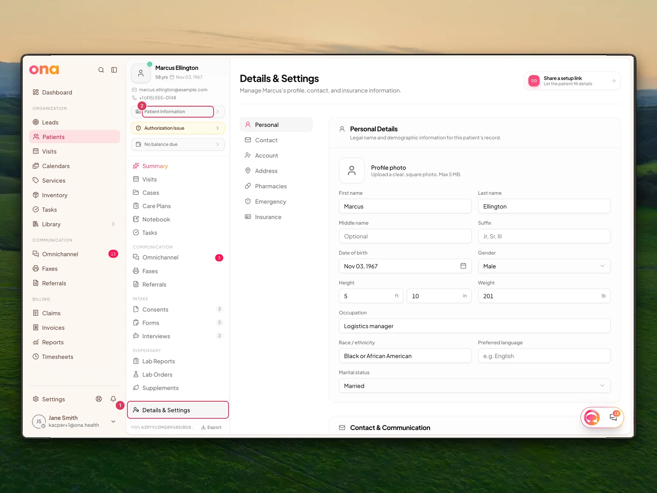
Task: Click the Inventory box icon
Action: (36, 195)
